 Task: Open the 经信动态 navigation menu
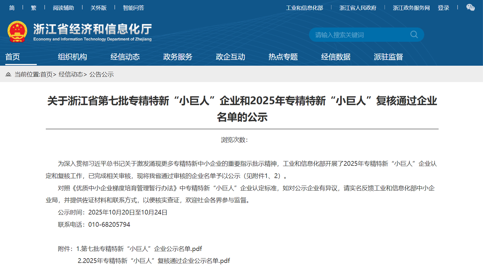point(125,57)
